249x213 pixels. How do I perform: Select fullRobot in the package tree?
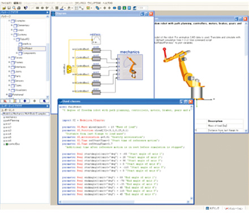(x=32, y=49)
